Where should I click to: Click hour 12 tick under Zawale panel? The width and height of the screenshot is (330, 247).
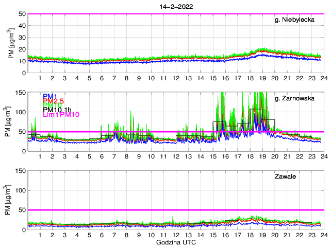point(176,235)
